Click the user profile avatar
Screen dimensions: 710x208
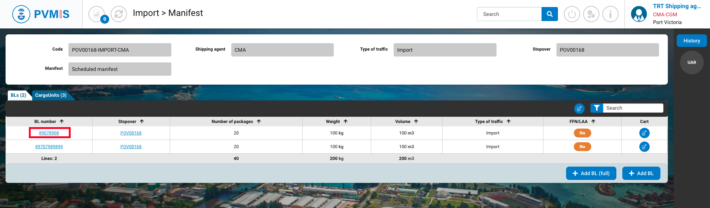(639, 14)
